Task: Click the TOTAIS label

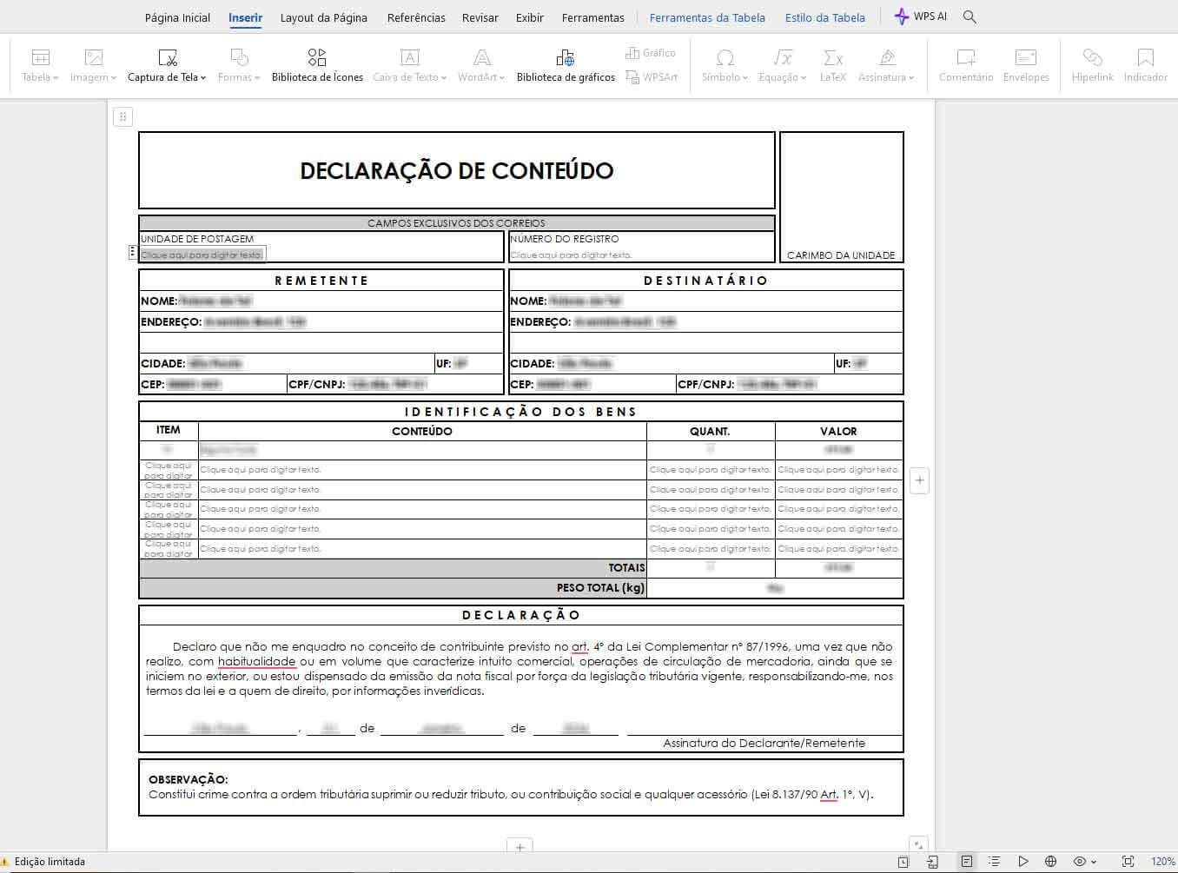Action: click(627, 567)
